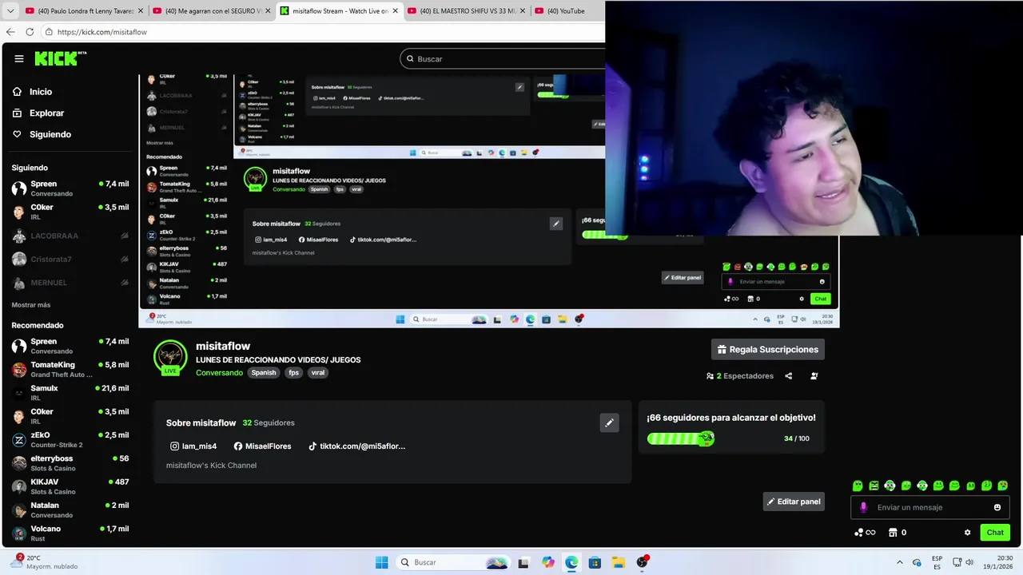Open zEkO Counter-Strike 2 channel
The height and width of the screenshot is (575, 1023).
(x=70, y=439)
